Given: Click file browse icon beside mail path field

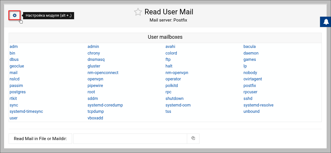Looking at the screenshot, I should tap(193, 138).
